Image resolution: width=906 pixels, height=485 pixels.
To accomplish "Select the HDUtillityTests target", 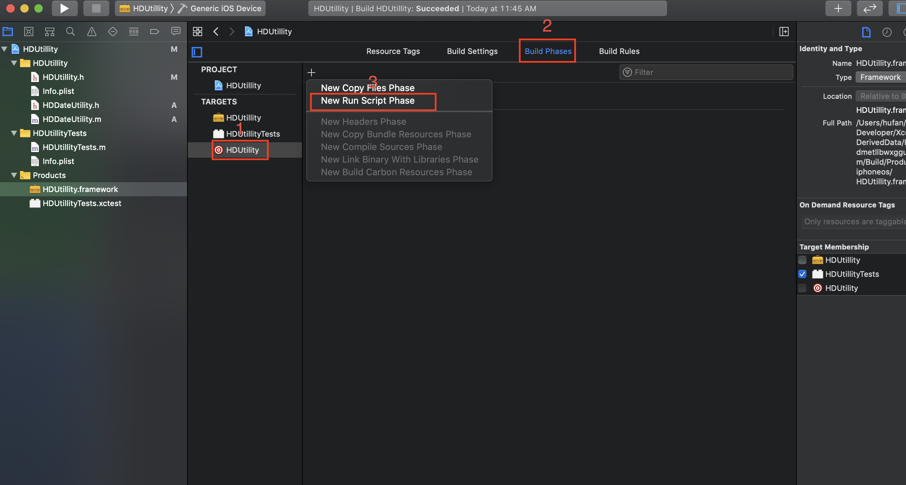I will tap(253, 134).
